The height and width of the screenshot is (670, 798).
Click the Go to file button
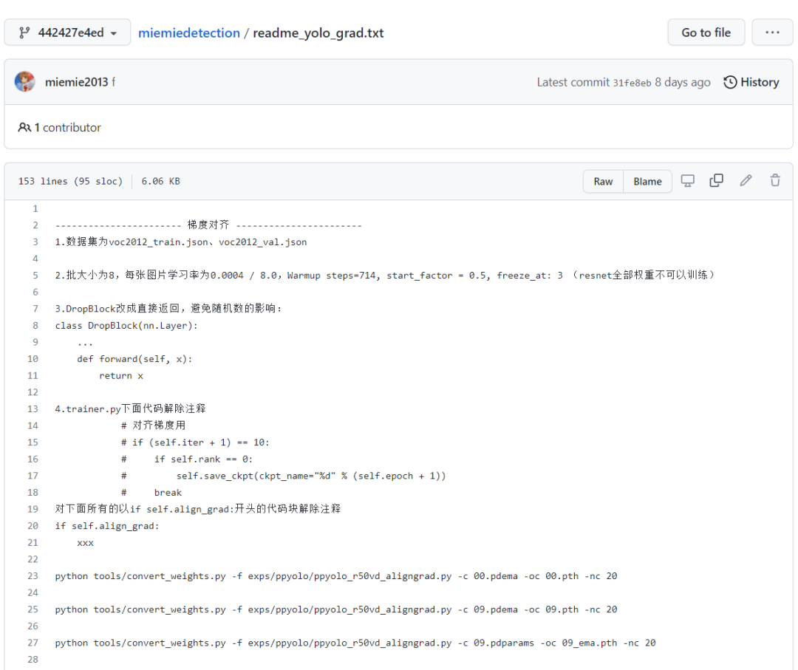(706, 32)
